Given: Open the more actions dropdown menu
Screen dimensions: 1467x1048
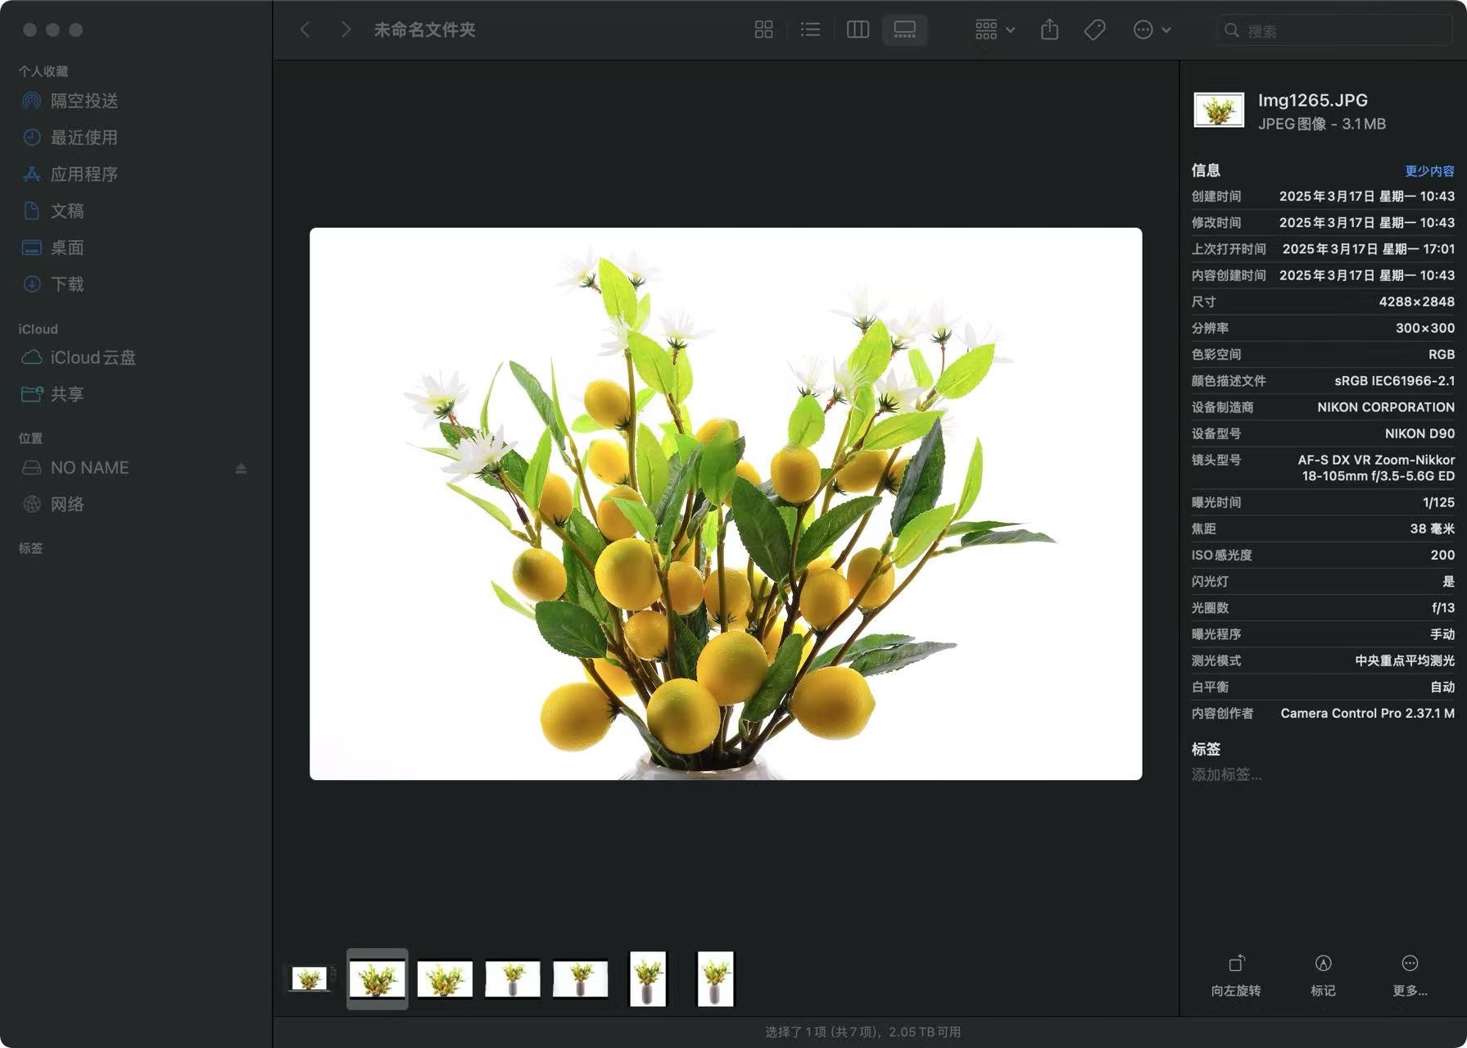Looking at the screenshot, I should point(1152,30).
